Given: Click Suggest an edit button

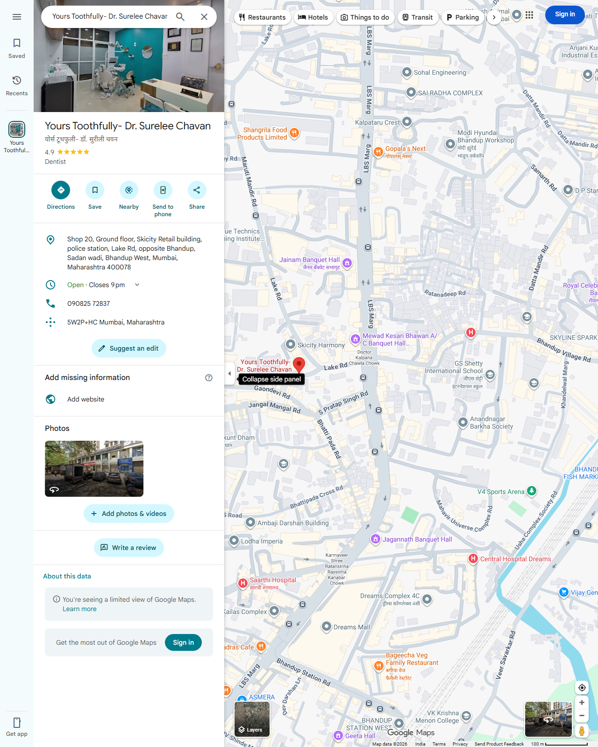Looking at the screenshot, I should (x=129, y=348).
